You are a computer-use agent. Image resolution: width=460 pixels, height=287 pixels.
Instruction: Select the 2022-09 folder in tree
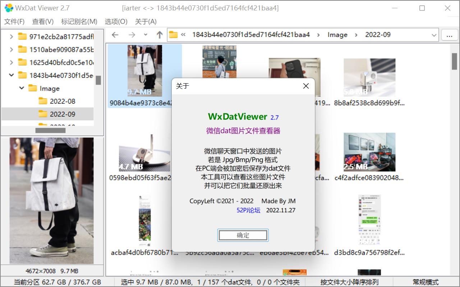point(63,114)
